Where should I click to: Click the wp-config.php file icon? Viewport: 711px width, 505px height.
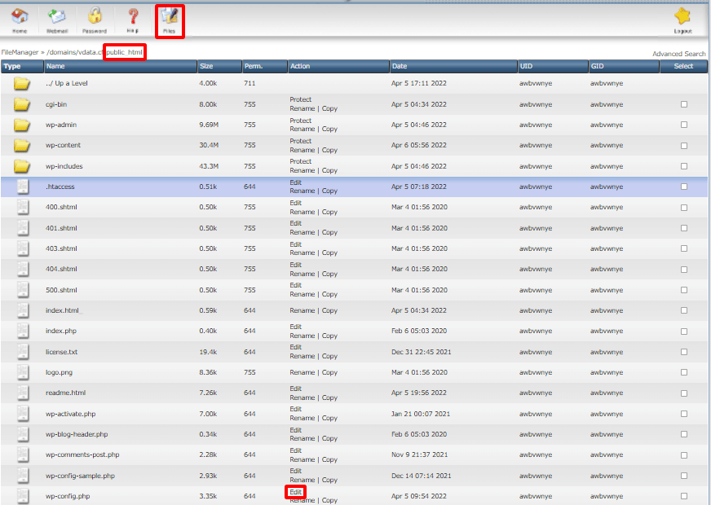(22, 496)
